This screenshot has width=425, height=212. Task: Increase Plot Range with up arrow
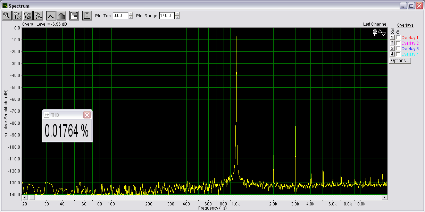click(x=177, y=14)
